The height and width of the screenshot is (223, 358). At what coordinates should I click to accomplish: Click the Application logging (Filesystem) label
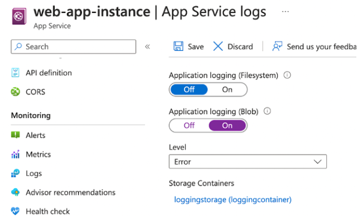click(x=224, y=75)
